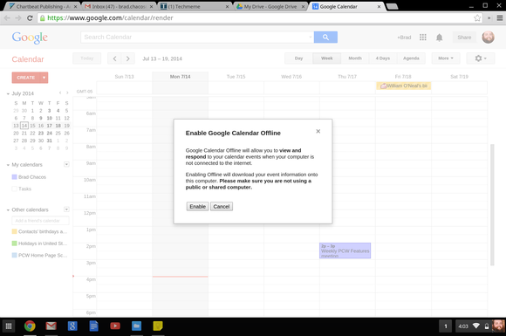Viewport: 506px width, 336px height.
Task: Open search options dropdown arrow
Action: coord(310,38)
